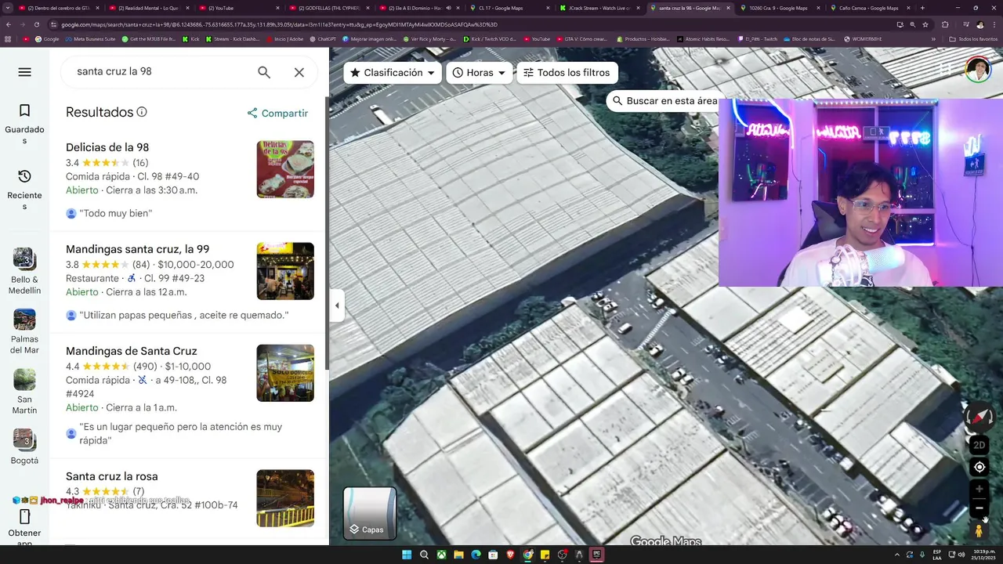
Task: Open the Guardados saved places
Action: [24, 125]
